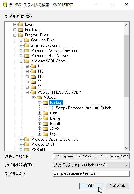Expand the Log folder node

tap(39, 134)
